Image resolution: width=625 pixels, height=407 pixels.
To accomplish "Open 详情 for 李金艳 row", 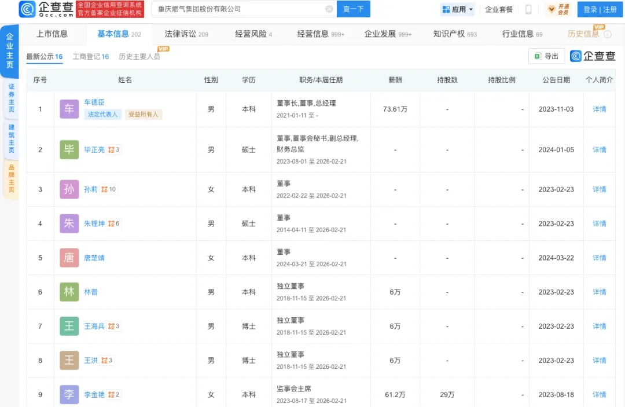I will coord(599,395).
